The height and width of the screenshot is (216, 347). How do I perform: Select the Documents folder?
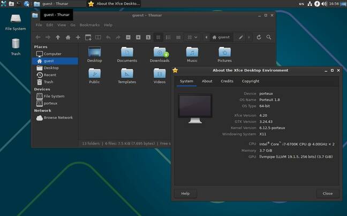click(127, 54)
